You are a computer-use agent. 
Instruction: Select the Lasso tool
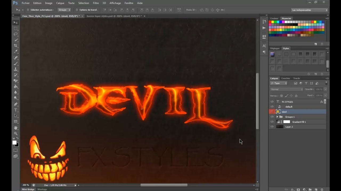point(16,34)
